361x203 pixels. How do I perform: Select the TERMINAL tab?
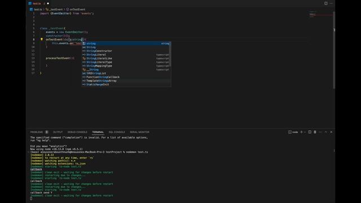(98, 132)
